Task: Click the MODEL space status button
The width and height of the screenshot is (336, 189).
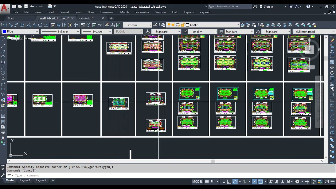Action: (197, 181)
